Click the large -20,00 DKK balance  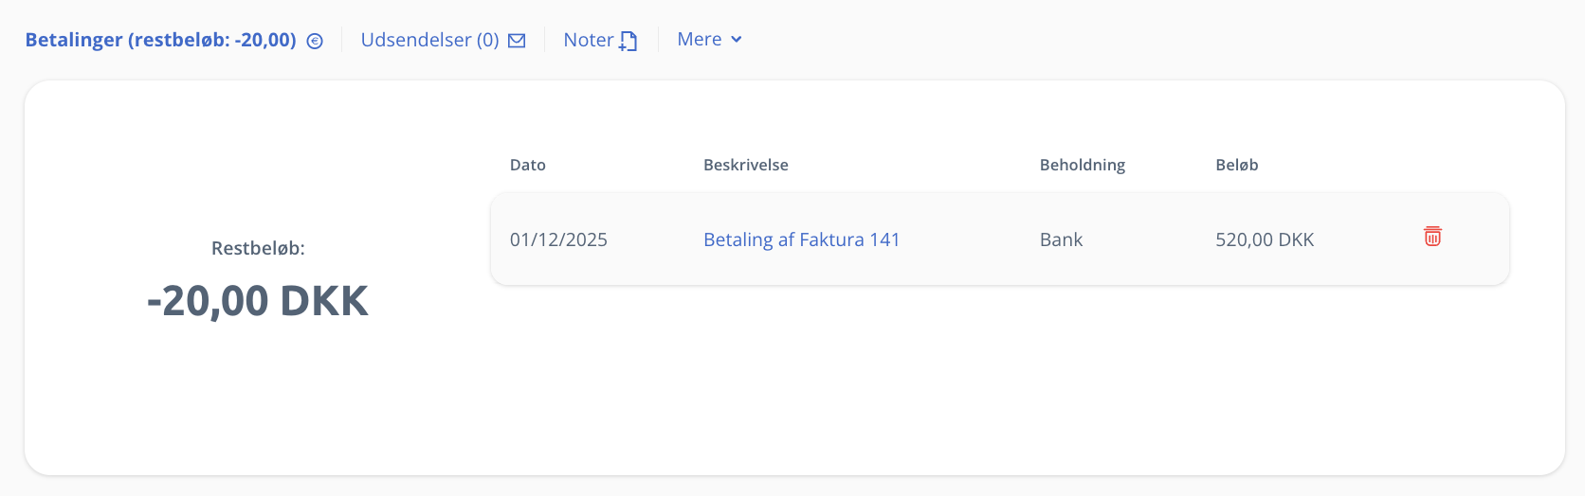coord(258,301)
